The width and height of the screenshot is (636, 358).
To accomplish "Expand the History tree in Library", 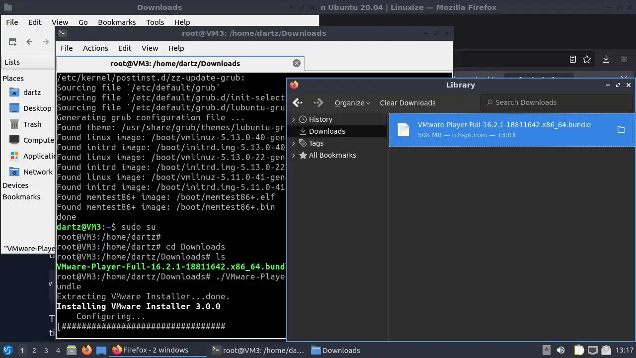I will pos(293,119).
